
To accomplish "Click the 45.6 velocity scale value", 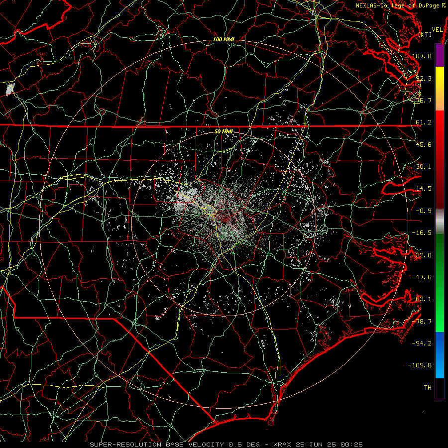I will pyautogui.click(x=424, y=144).
